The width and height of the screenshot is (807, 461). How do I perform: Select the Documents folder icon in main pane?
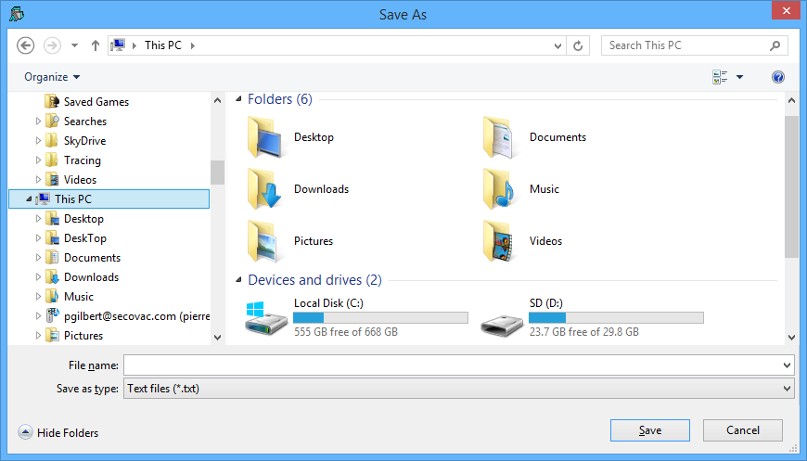click(498, 137)
